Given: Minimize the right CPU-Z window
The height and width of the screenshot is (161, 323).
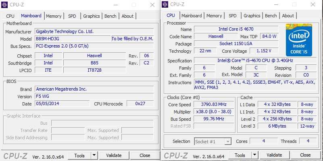Looking at the screenshot, I should (276, 4).
